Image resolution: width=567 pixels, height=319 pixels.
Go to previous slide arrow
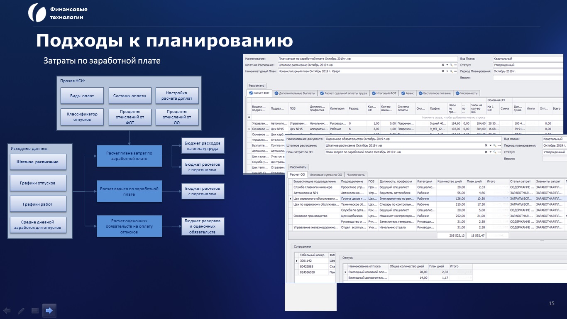click(7, 310)
